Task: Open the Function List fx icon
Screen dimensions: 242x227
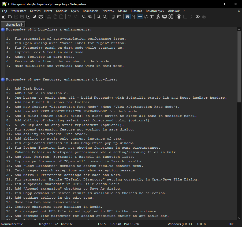Action: [158, 17]
